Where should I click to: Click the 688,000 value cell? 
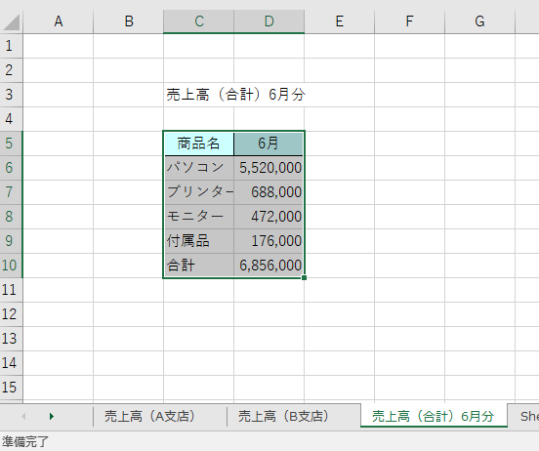click(269, 192)
